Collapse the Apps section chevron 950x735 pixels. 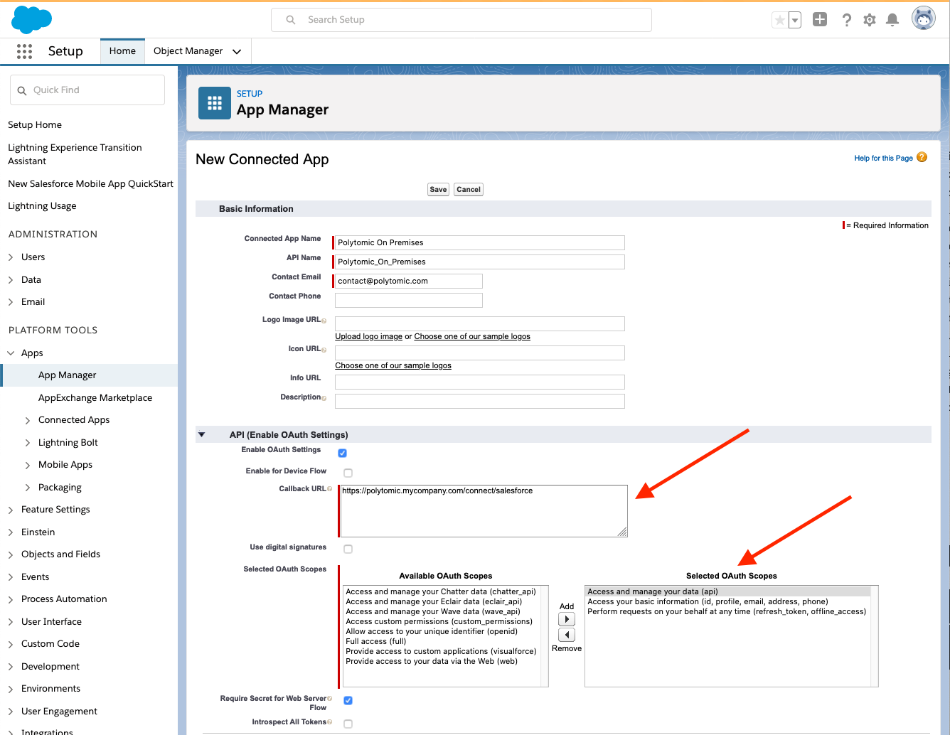point(11,353)
